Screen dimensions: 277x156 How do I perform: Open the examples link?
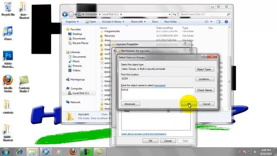160,85
